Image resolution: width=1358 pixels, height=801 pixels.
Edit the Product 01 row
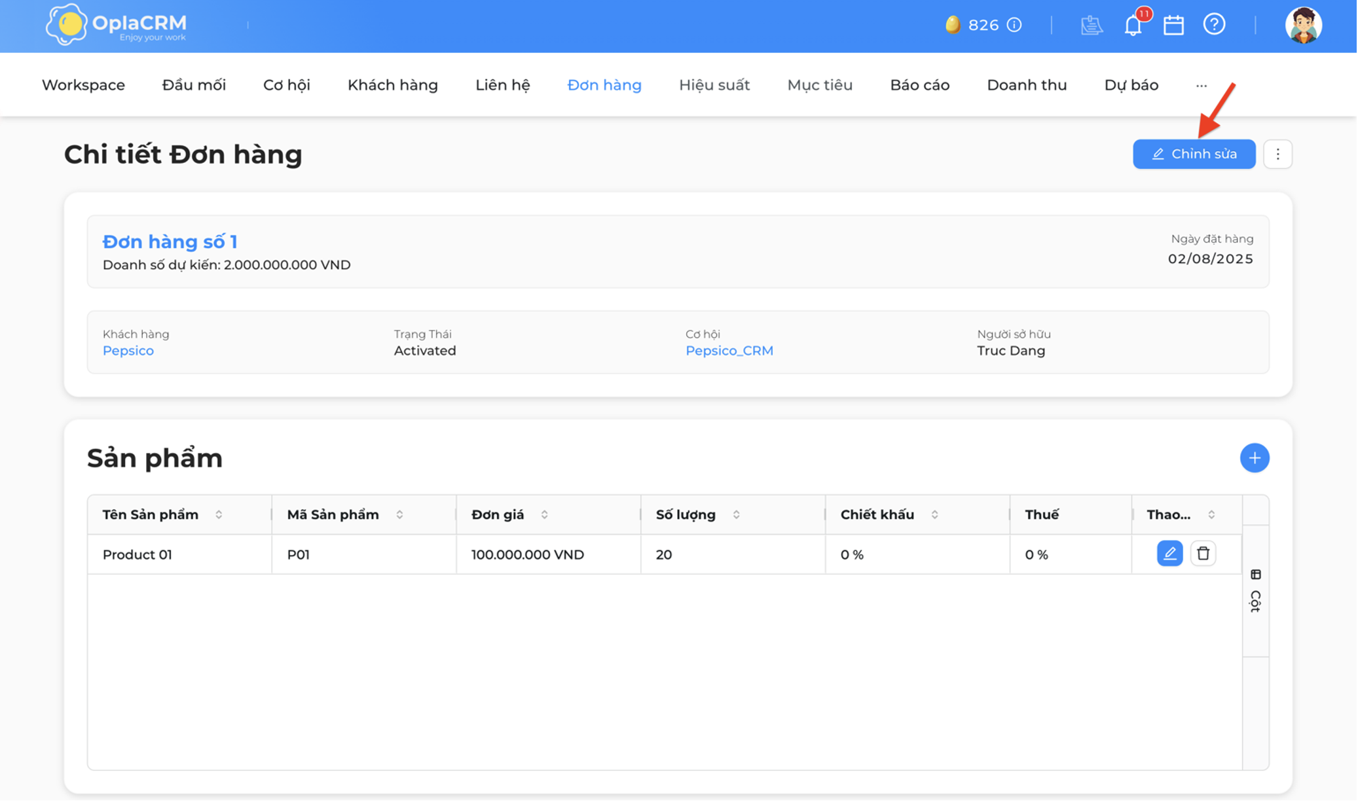[x=1169, y=554]
